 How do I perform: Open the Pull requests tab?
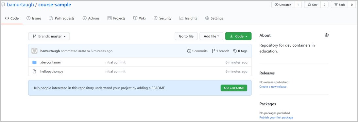(x=62, y=18)
